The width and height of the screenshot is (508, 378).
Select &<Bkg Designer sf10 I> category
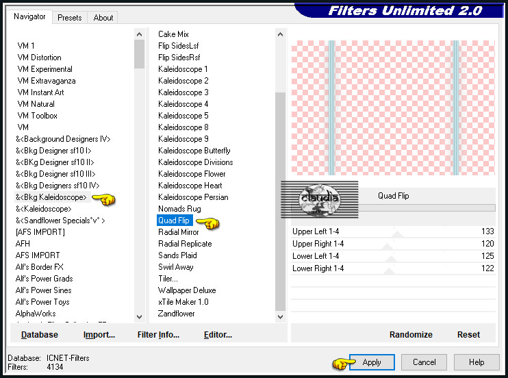pos(53,151)
